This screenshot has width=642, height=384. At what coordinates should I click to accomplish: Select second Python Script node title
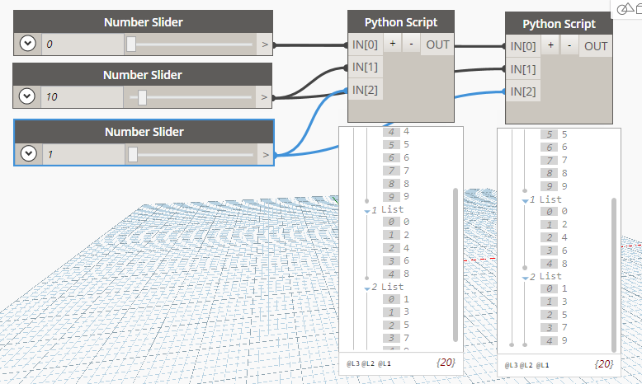559,24
